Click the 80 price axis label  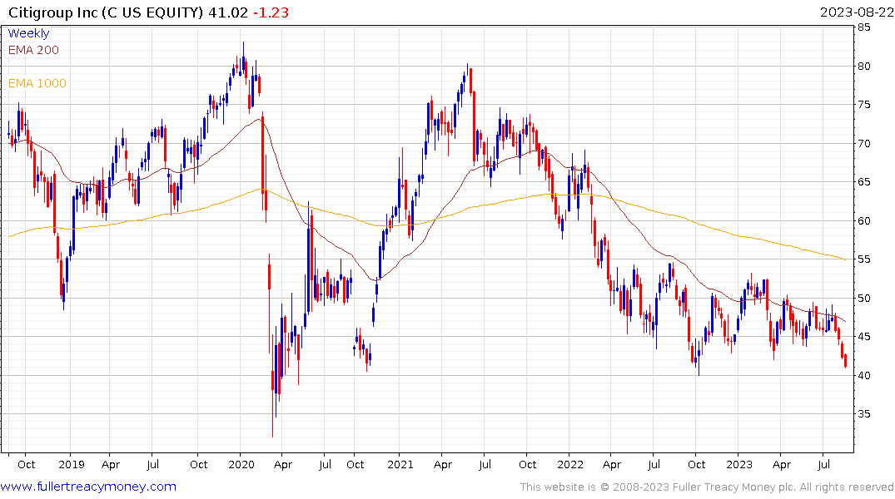[863, 67]
